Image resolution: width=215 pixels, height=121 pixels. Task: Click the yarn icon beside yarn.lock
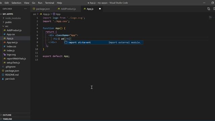pyautogui.click(x=3, y=79)
